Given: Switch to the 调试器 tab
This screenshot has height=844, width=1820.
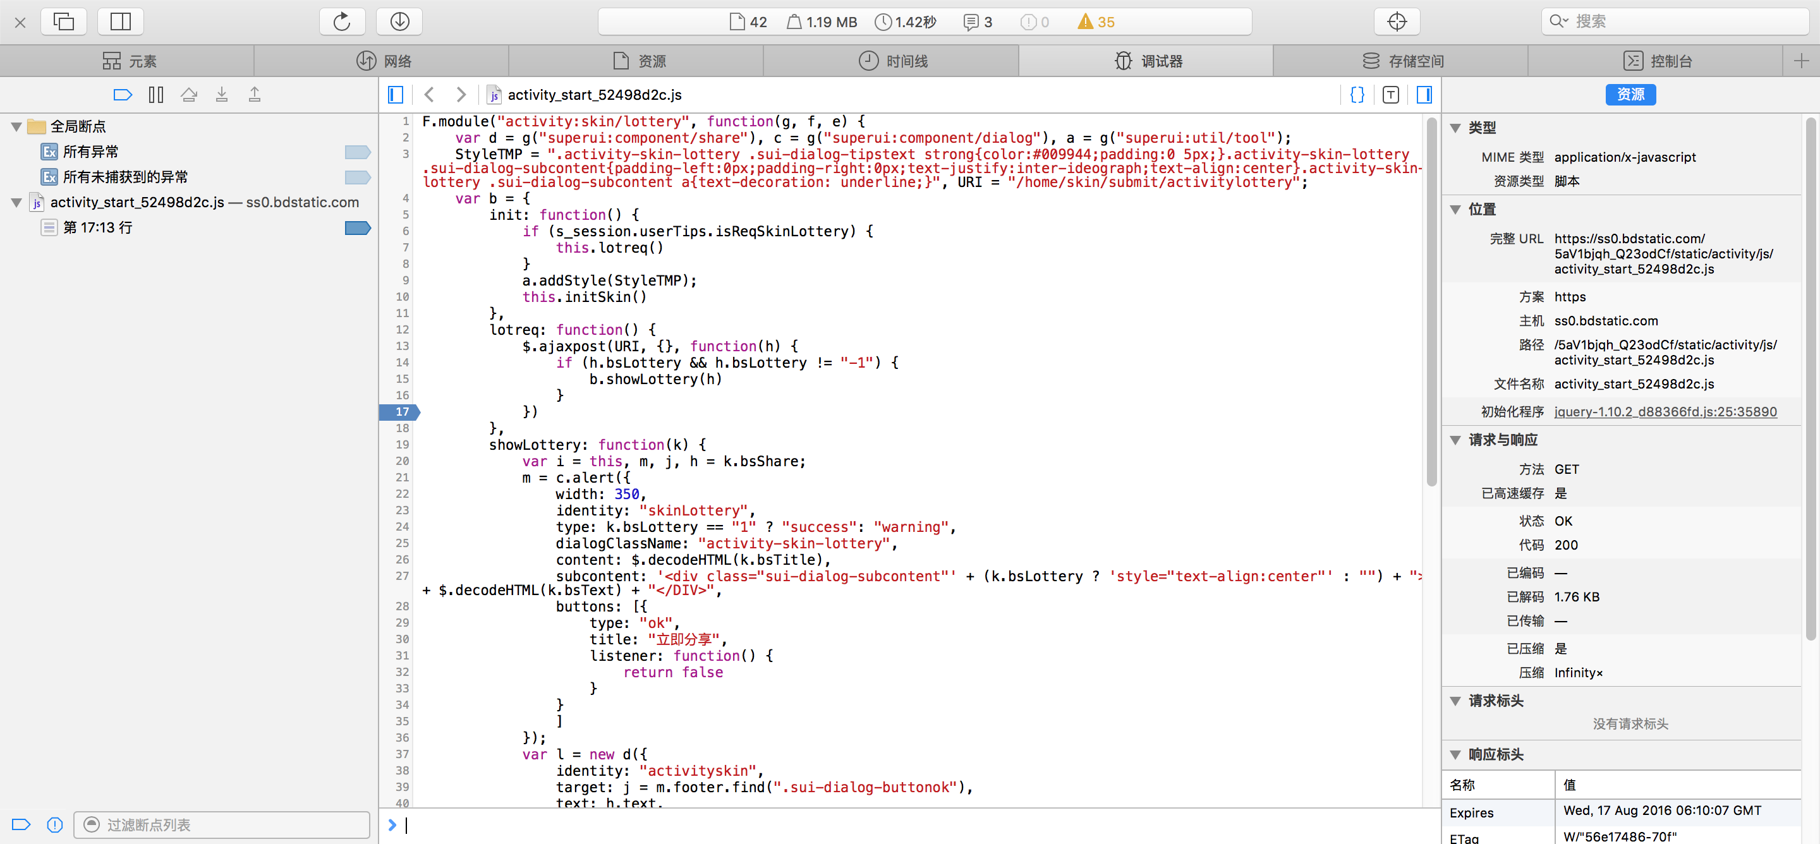Looking at the screenshot, I should click(1146, 61).
